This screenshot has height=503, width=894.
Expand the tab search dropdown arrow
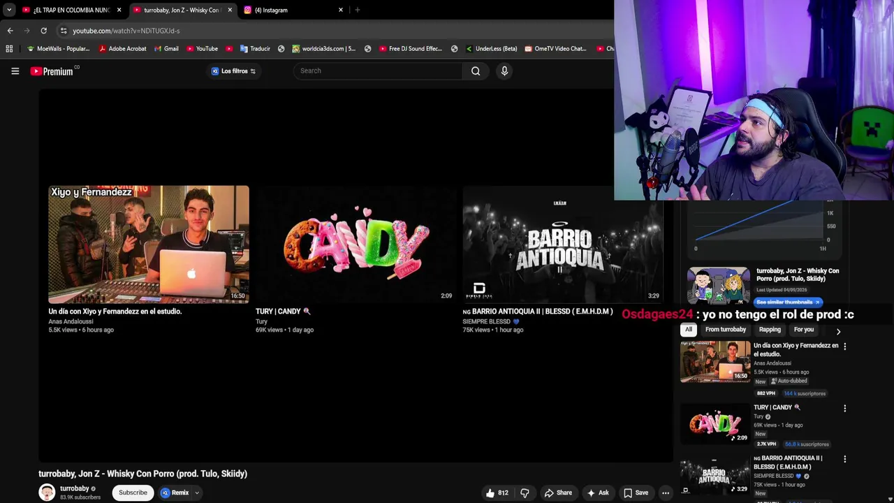8,10
